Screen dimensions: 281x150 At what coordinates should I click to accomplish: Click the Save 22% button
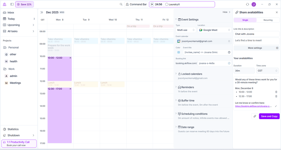point(24,4)
